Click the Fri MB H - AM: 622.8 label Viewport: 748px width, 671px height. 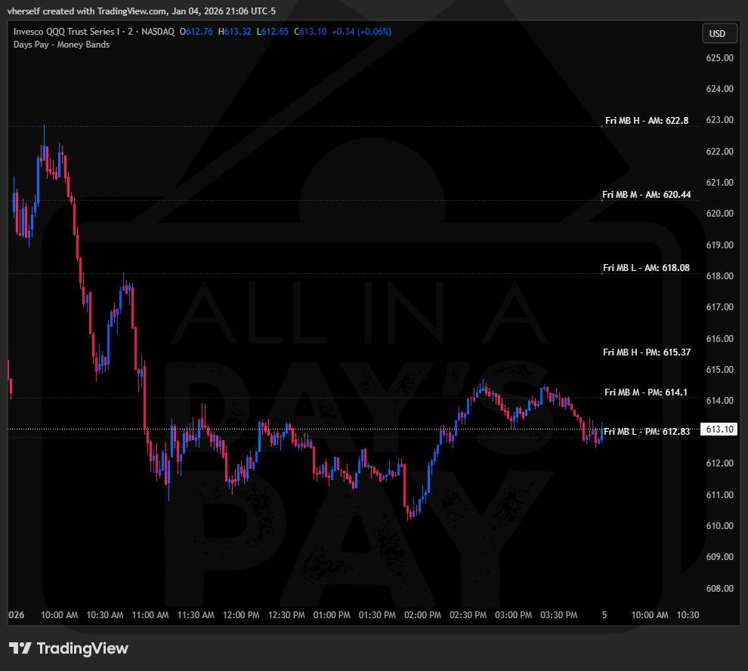click(647, 121)
